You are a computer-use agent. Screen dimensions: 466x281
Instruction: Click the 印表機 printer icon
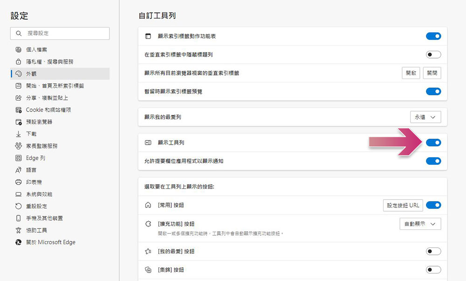[19, 182]
